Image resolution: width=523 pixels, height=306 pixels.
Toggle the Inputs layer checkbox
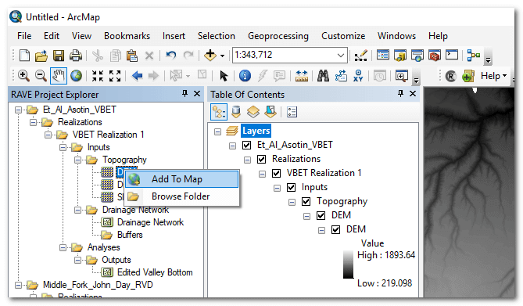291,187
